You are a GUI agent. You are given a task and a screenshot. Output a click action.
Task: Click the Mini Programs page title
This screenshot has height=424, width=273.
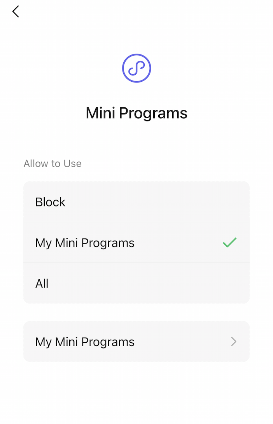[x=136, y=113]
